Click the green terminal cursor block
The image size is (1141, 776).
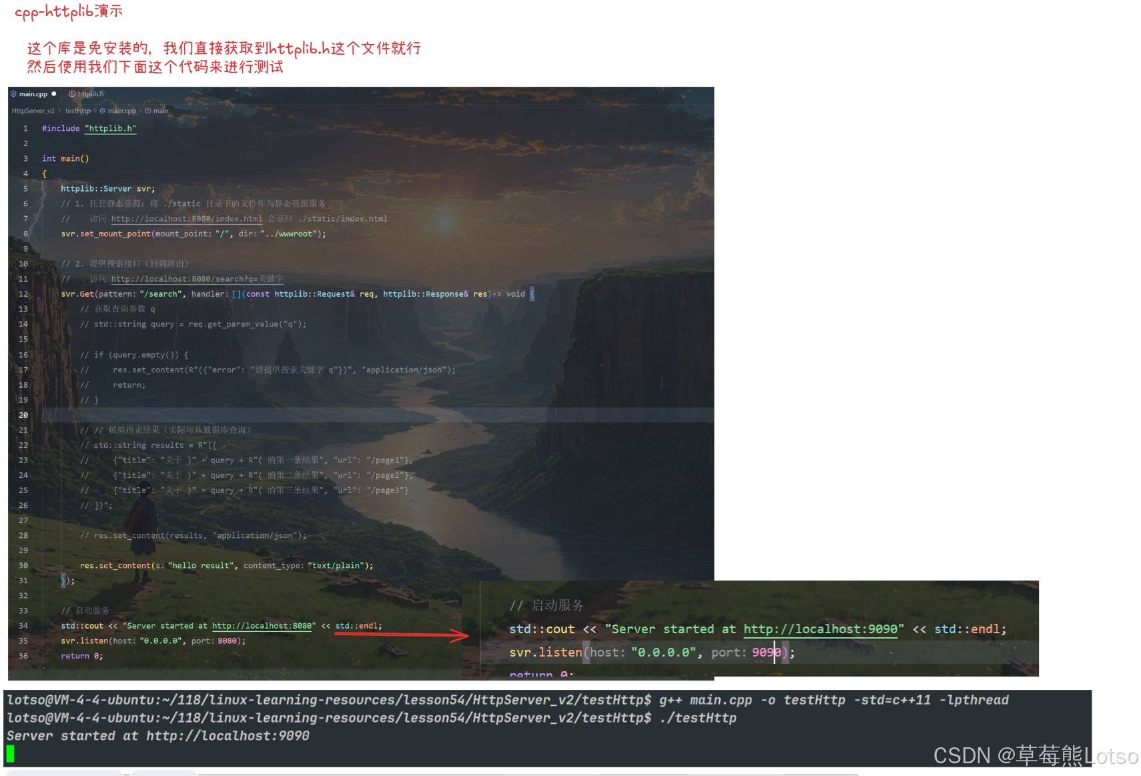click(10, 754)
